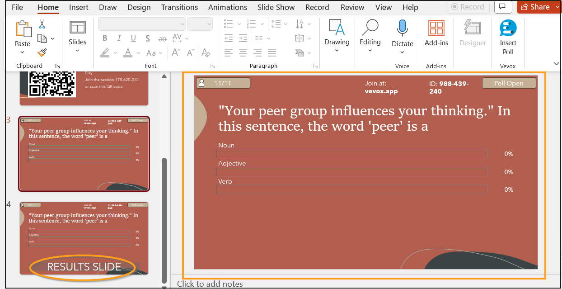Viewport: 562px width, 289px height.
Task: Toggle Bold formatting
Action: (105, 38)
